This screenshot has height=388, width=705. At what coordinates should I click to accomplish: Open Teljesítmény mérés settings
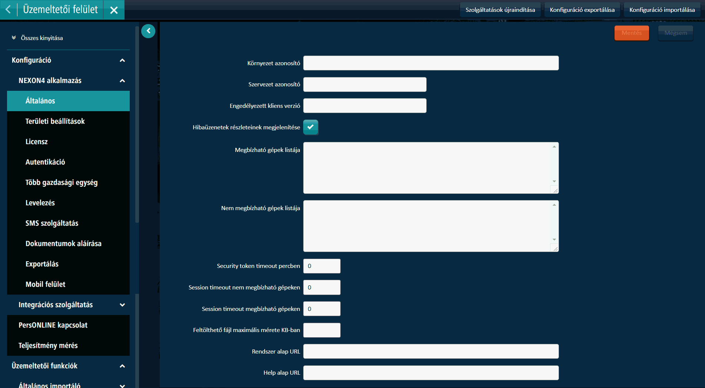(68, 345)
